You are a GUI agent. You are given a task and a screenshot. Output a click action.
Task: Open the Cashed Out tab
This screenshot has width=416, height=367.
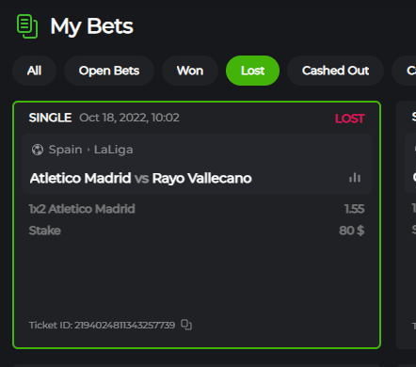coord(335,71)
